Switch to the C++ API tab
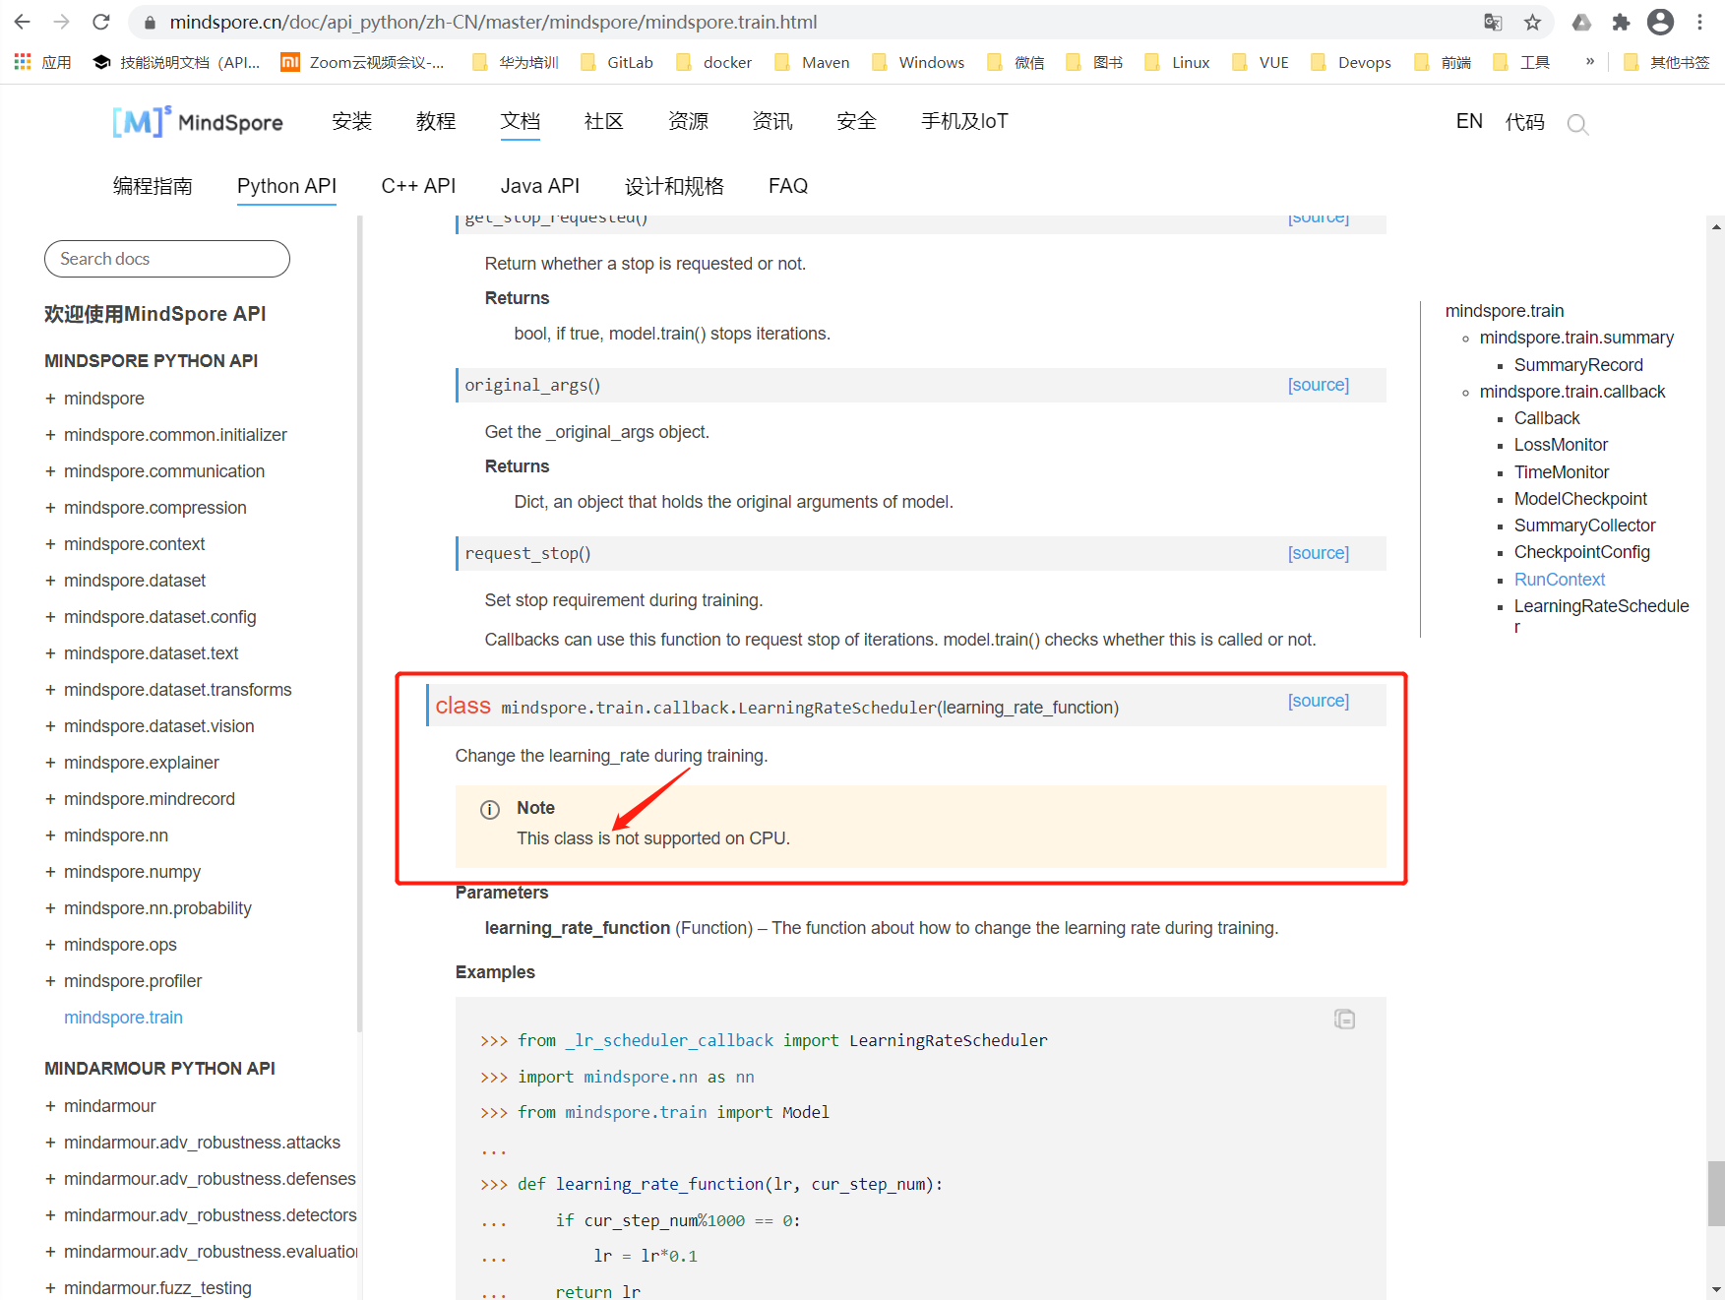 (418, 186)
